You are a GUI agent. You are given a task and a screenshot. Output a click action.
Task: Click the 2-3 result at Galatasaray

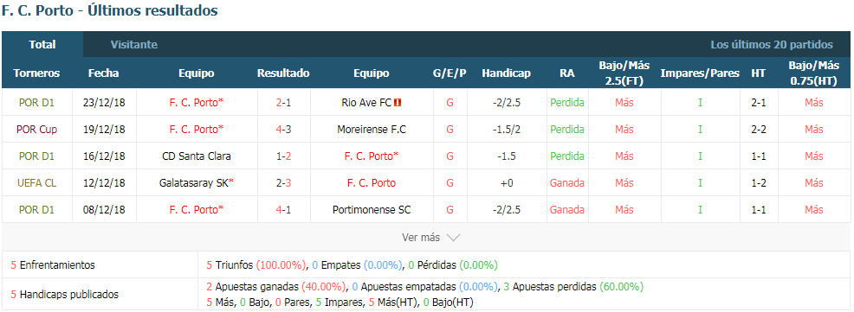point(283,182)
